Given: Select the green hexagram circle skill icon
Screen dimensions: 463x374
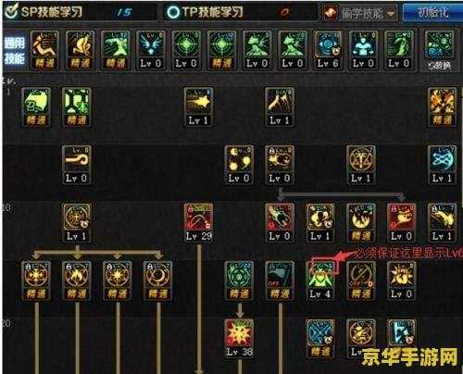Looking at the screenshot, I should [x=239, y=280].
